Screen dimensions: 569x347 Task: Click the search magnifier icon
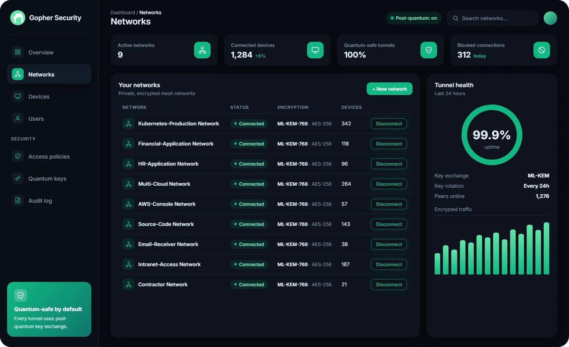click(456, 18)
